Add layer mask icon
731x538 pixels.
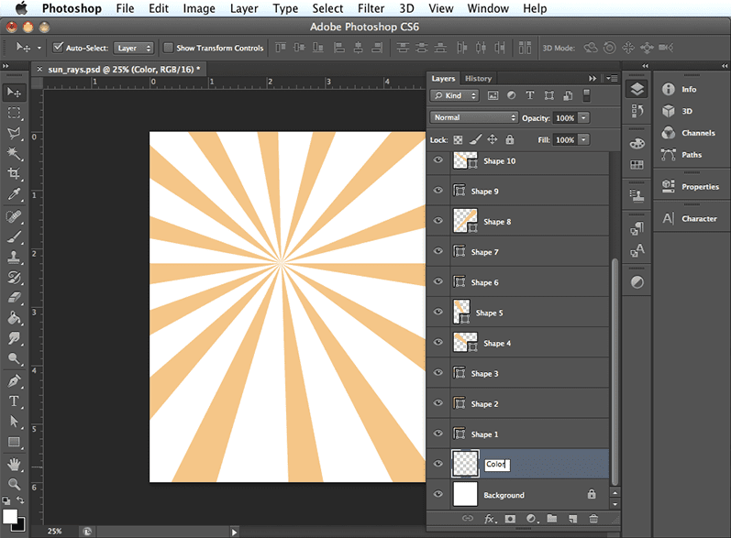click(x=511, y=519)
